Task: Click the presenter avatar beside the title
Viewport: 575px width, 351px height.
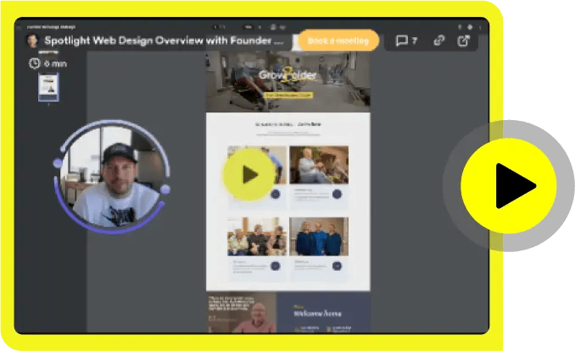Action: point(32,41)
